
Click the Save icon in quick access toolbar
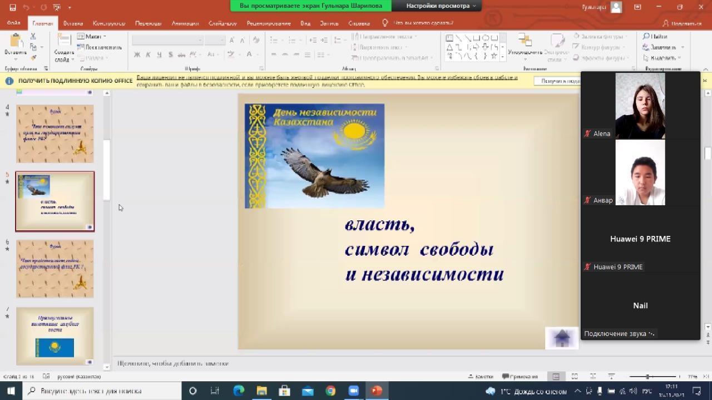(12, 7)
